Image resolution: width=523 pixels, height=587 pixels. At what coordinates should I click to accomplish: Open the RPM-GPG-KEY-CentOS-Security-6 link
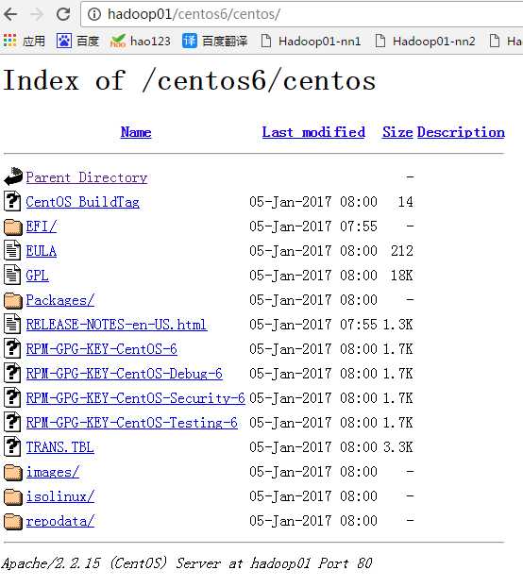click(136, 398)
